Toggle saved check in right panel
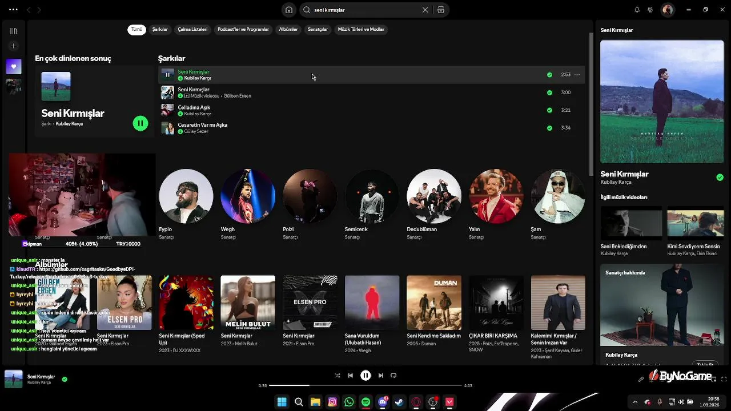The width and height of the screenshot is (731, 411). [720, 178]
